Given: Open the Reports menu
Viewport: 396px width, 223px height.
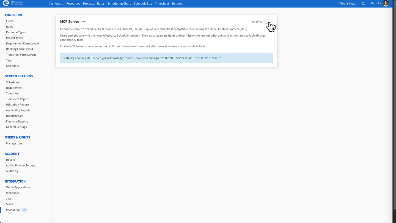Looking at the screenshot, I should tap(177, 4).
